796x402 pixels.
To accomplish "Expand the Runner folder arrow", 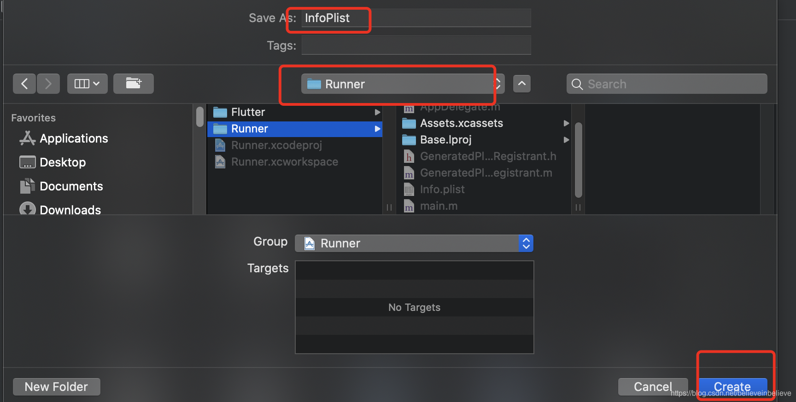I will tap(377, 129).
